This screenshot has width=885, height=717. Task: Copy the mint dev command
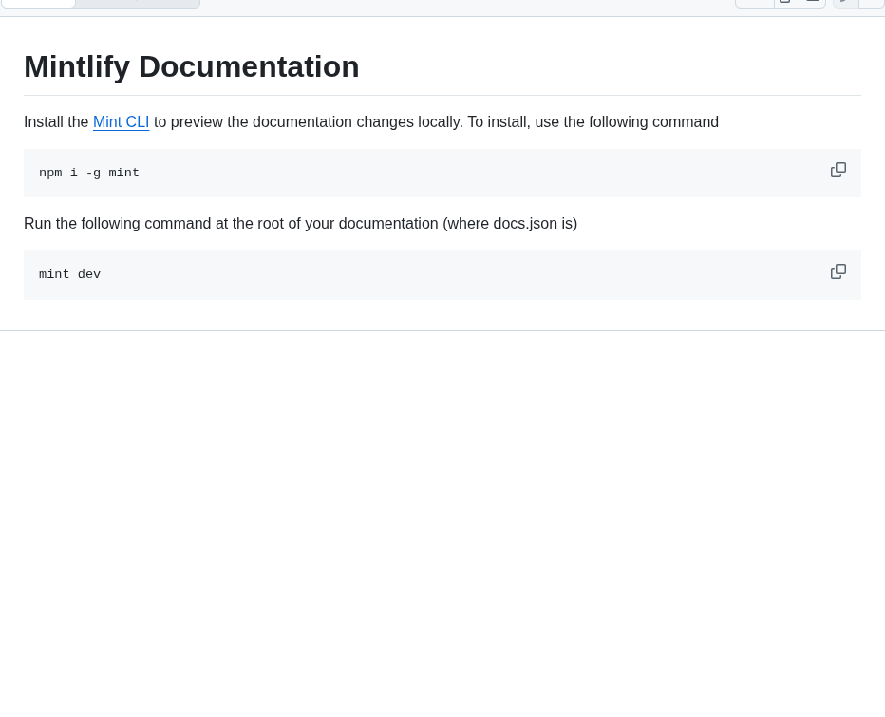tap(838, 271)
